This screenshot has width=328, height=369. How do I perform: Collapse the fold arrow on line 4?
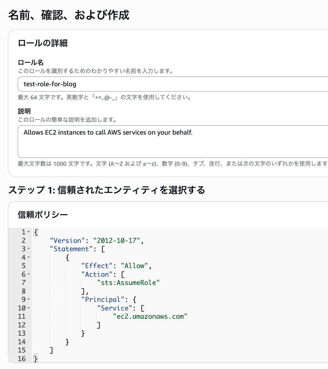coord(29,258)
